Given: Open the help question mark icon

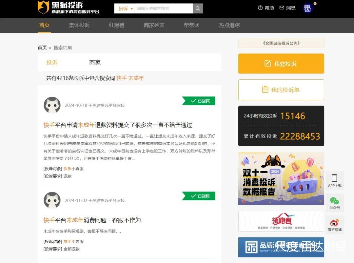Looking at the screenshot, I should pos(260,8).
